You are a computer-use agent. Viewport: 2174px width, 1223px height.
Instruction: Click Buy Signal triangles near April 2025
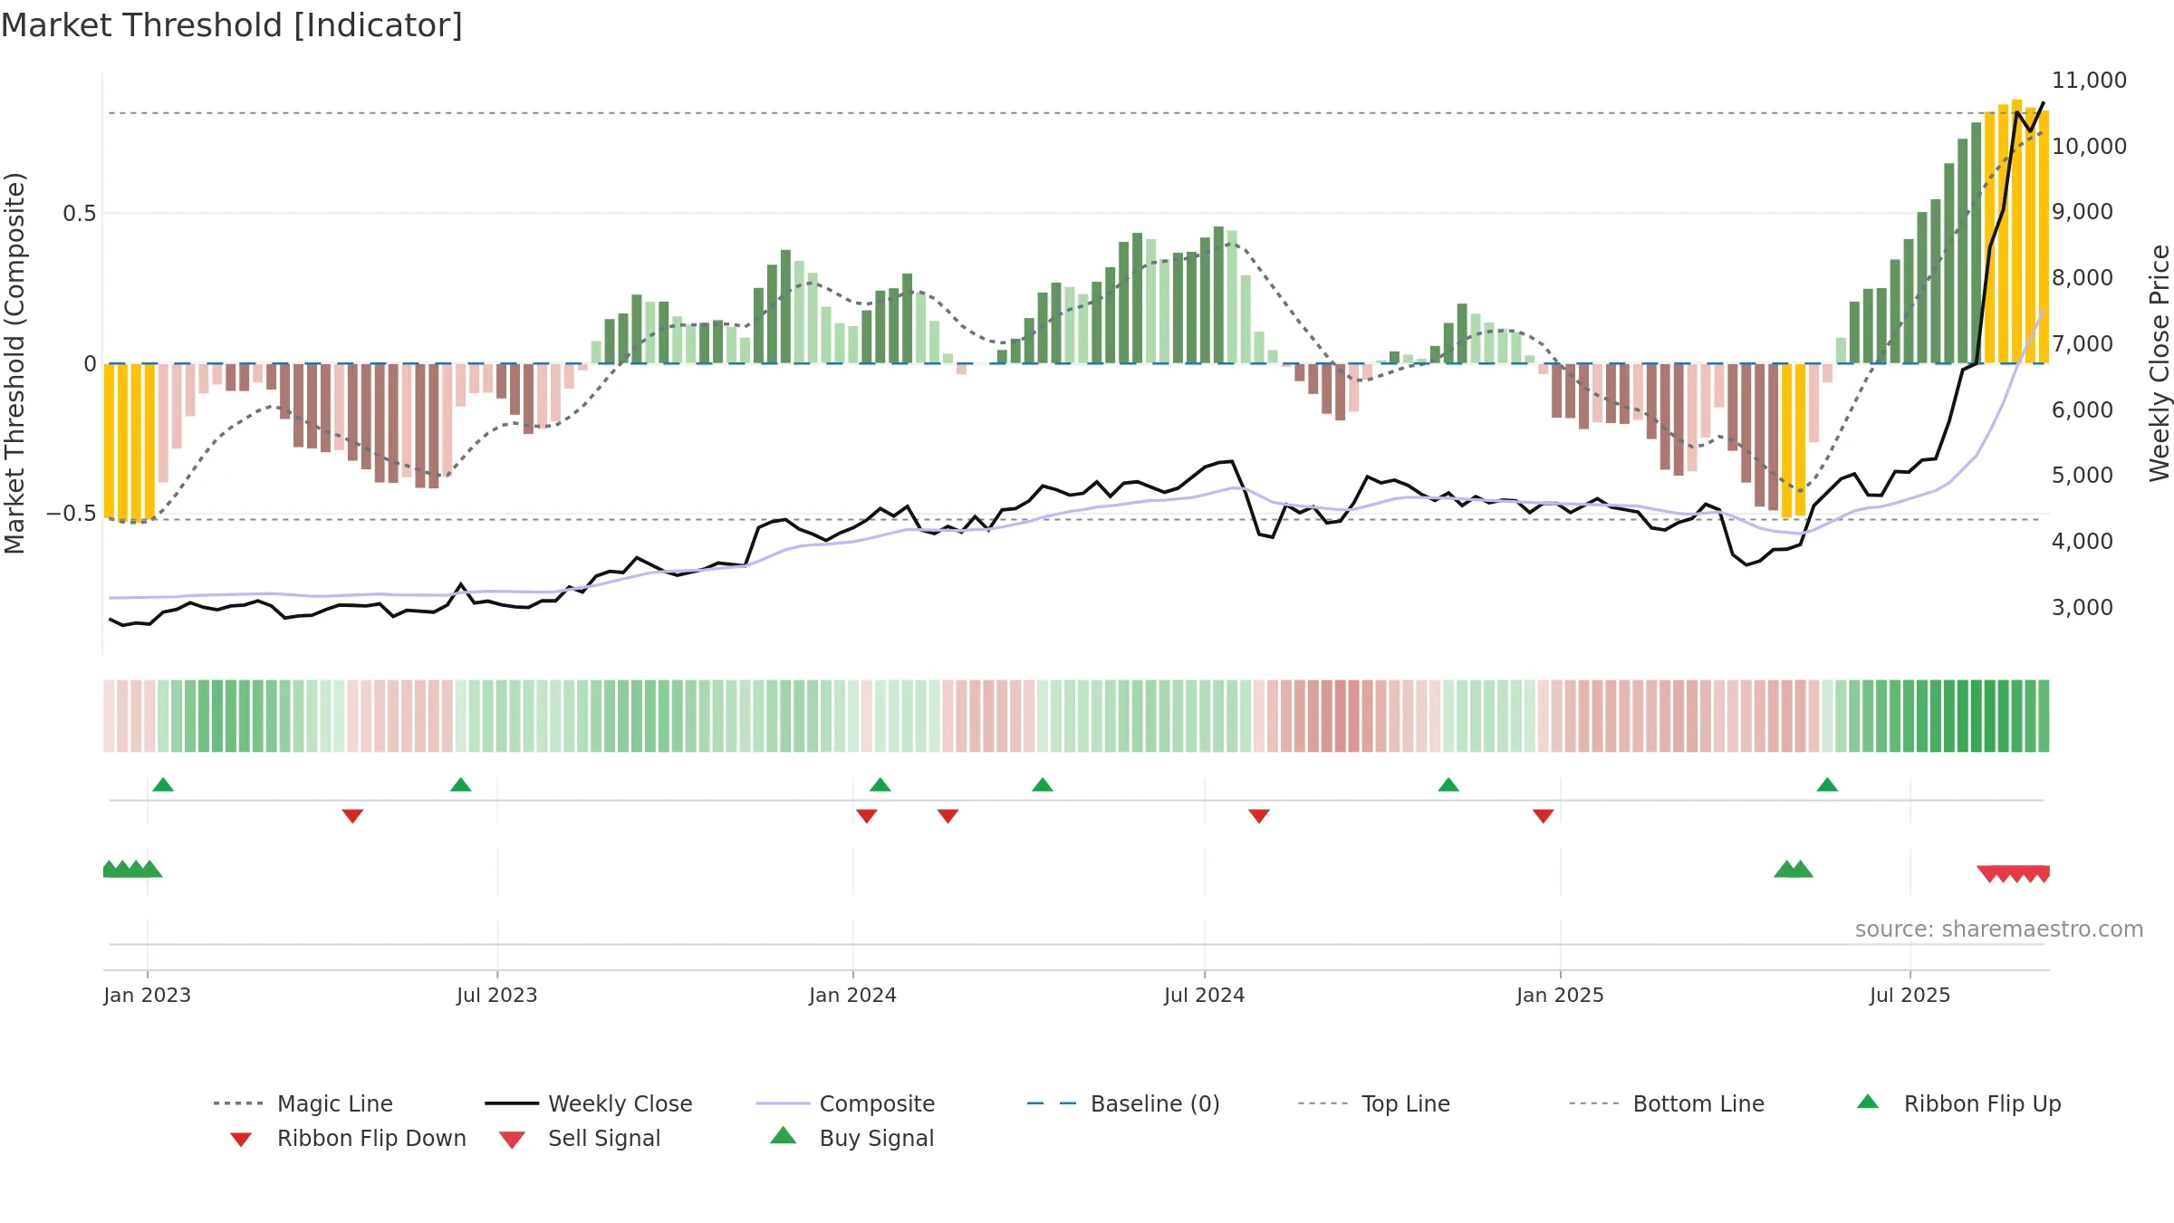(1794, 869)
